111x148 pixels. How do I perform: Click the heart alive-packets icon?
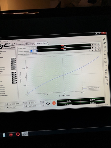[107, 81]
